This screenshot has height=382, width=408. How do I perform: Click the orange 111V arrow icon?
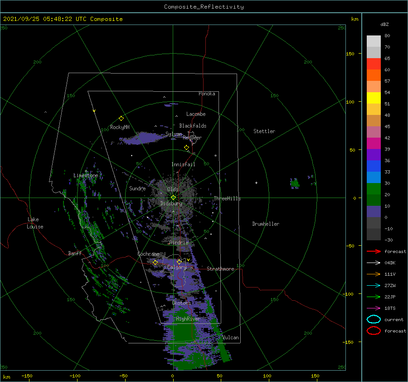click(374, 274)
